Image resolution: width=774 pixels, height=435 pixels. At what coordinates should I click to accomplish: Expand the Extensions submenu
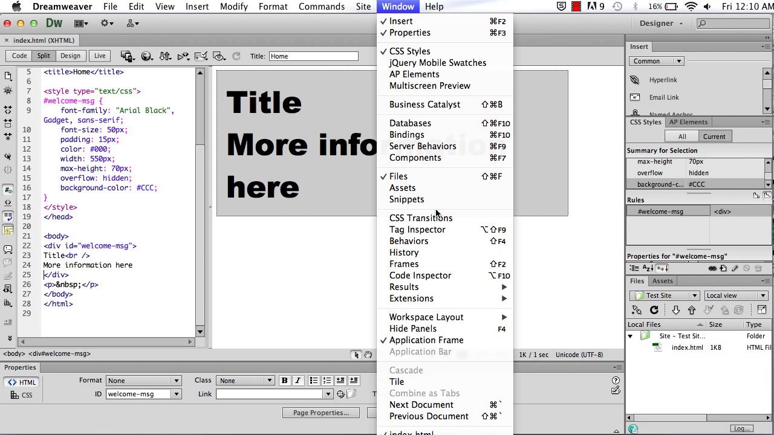[444, 298]
